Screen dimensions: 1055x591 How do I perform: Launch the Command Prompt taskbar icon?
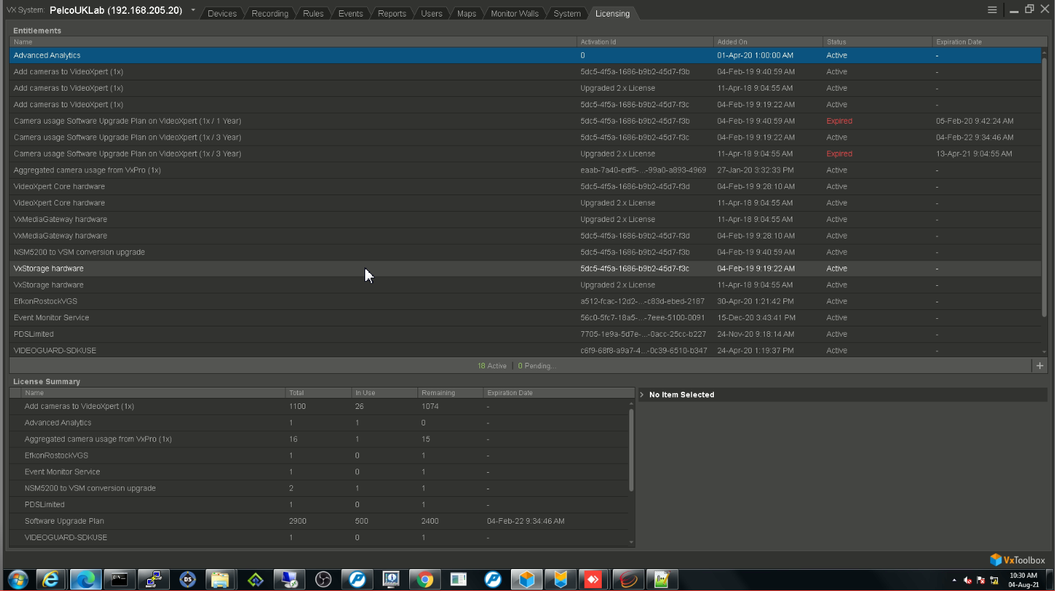coord(120,579)
